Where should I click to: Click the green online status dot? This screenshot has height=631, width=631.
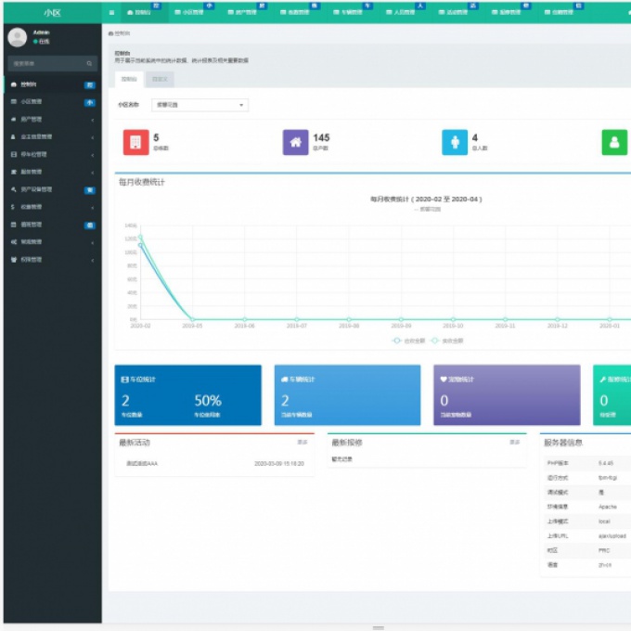[35, 42]
